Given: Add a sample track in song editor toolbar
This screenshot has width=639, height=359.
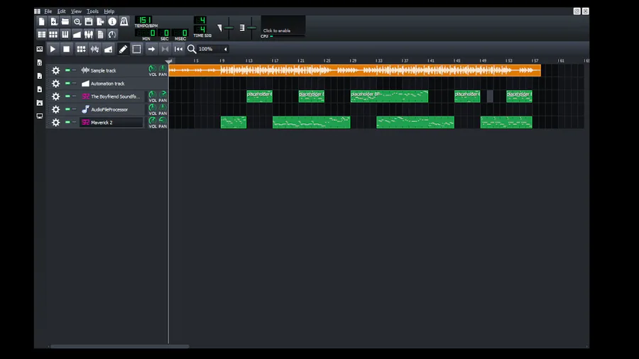Looking at the screenshot, I should (x=94, y=49).
